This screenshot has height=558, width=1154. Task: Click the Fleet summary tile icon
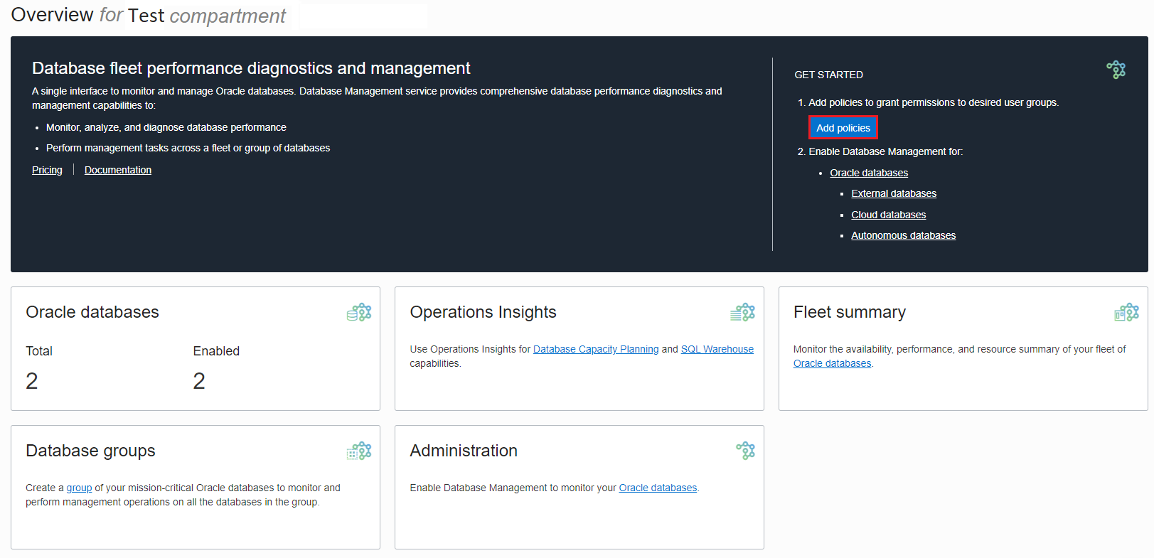pyautogui.click(x=1126, y=312)
